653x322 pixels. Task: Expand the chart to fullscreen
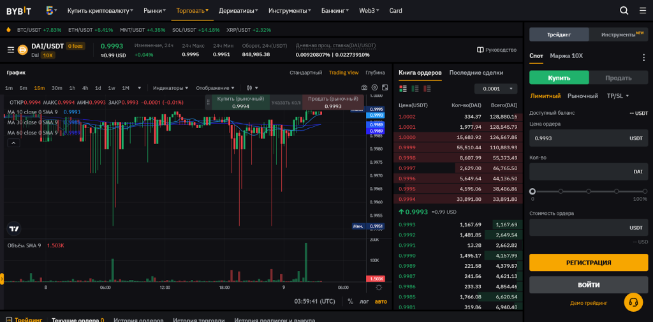pyautogui.click(x=383, y=88)
